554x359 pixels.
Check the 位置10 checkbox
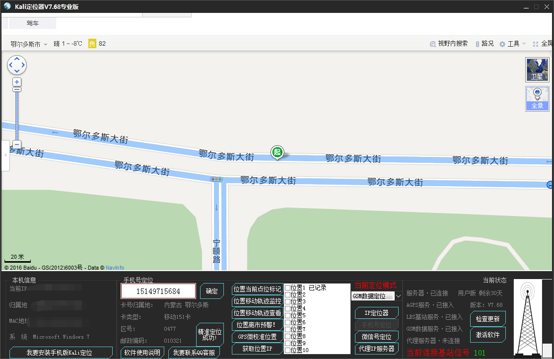pyautogui.click(x=288, y=350)
